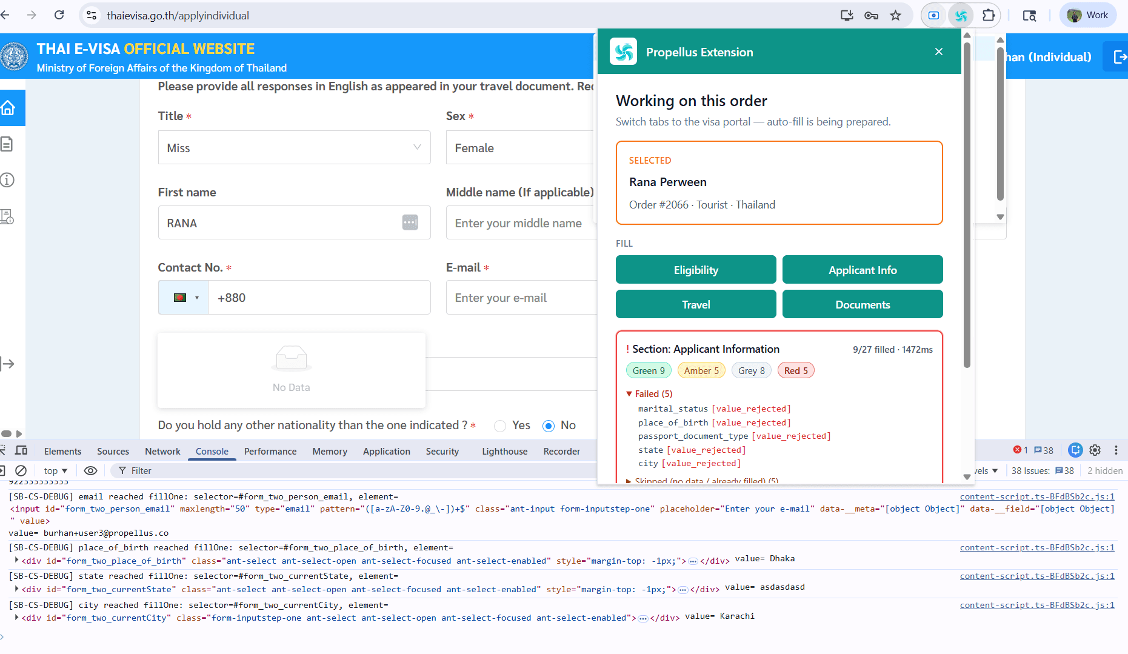Screen dimensions: 1128x654
Task: Click the Green 9 status pill
Action: click(649, 370)
